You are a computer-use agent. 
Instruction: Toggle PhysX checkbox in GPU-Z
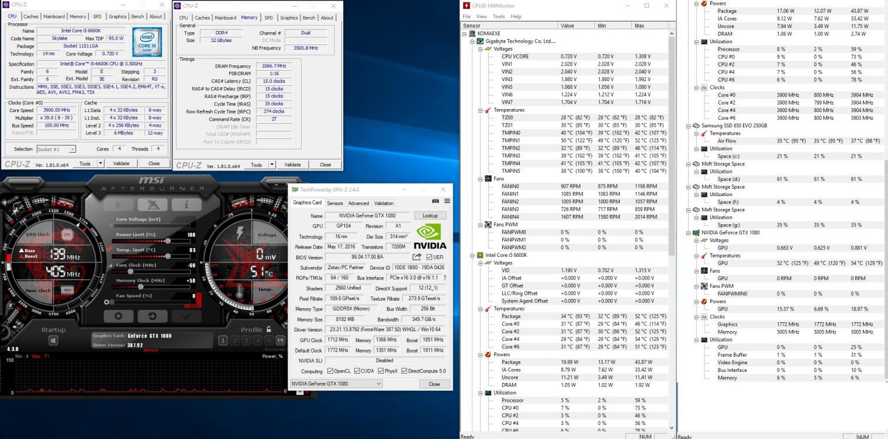381,371
